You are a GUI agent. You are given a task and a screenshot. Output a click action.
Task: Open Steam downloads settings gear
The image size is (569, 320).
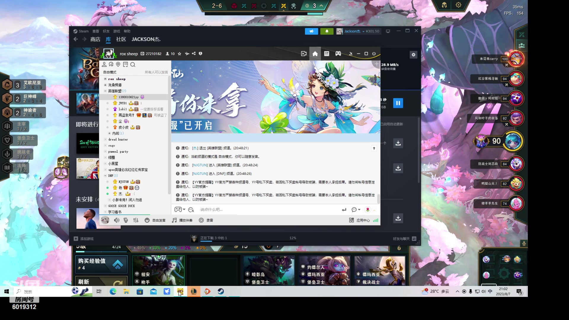click(413, 55)
